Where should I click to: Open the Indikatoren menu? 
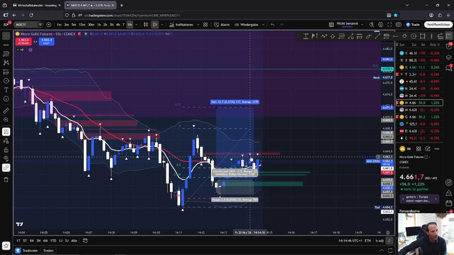[181, 24]
